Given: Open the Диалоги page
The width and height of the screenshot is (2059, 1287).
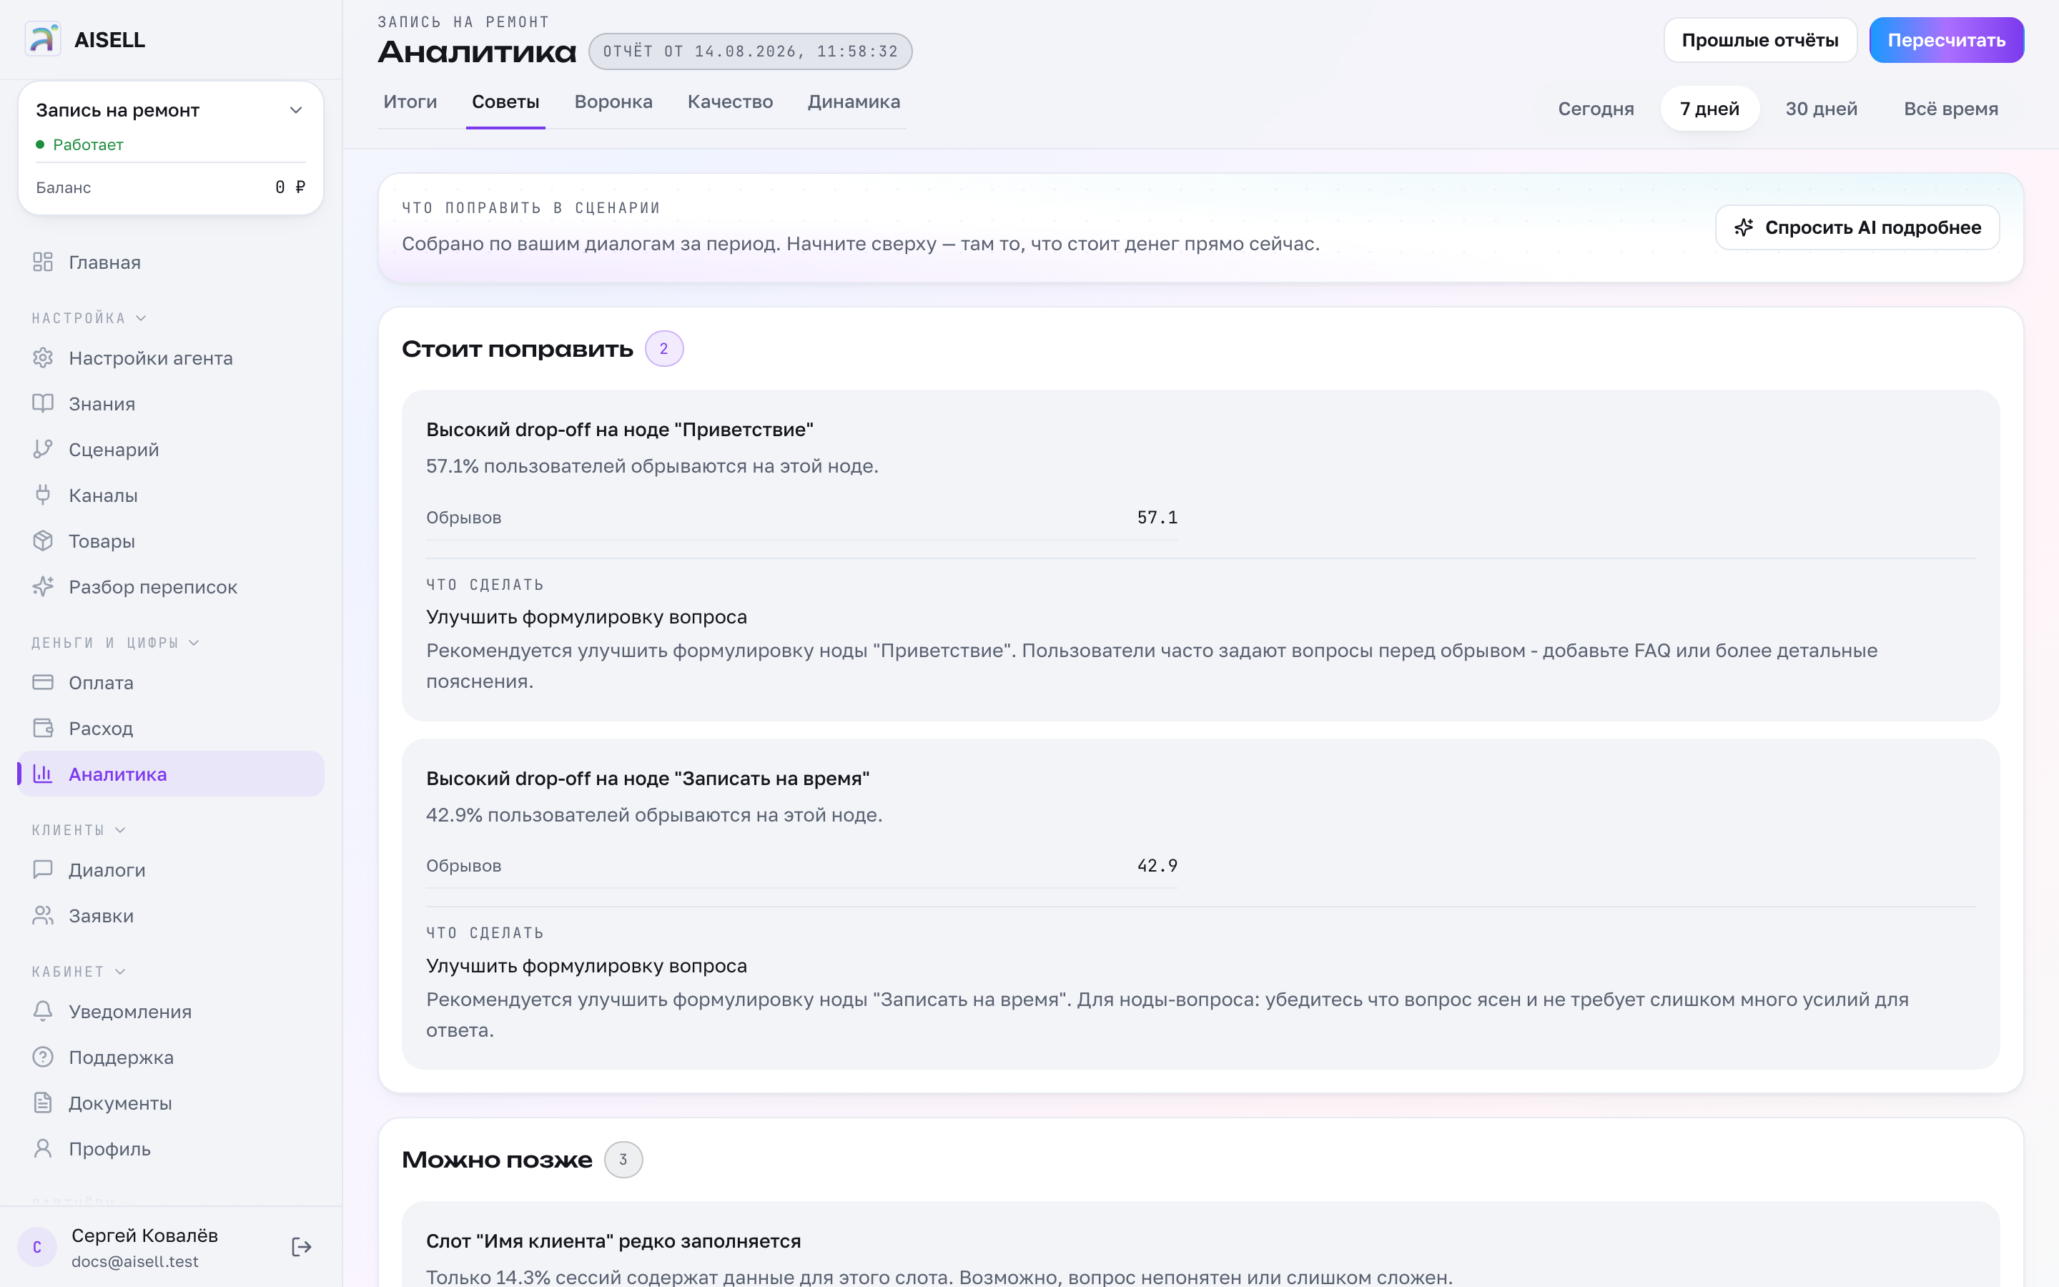Looking at the screenshot, I should pos(170,870).
